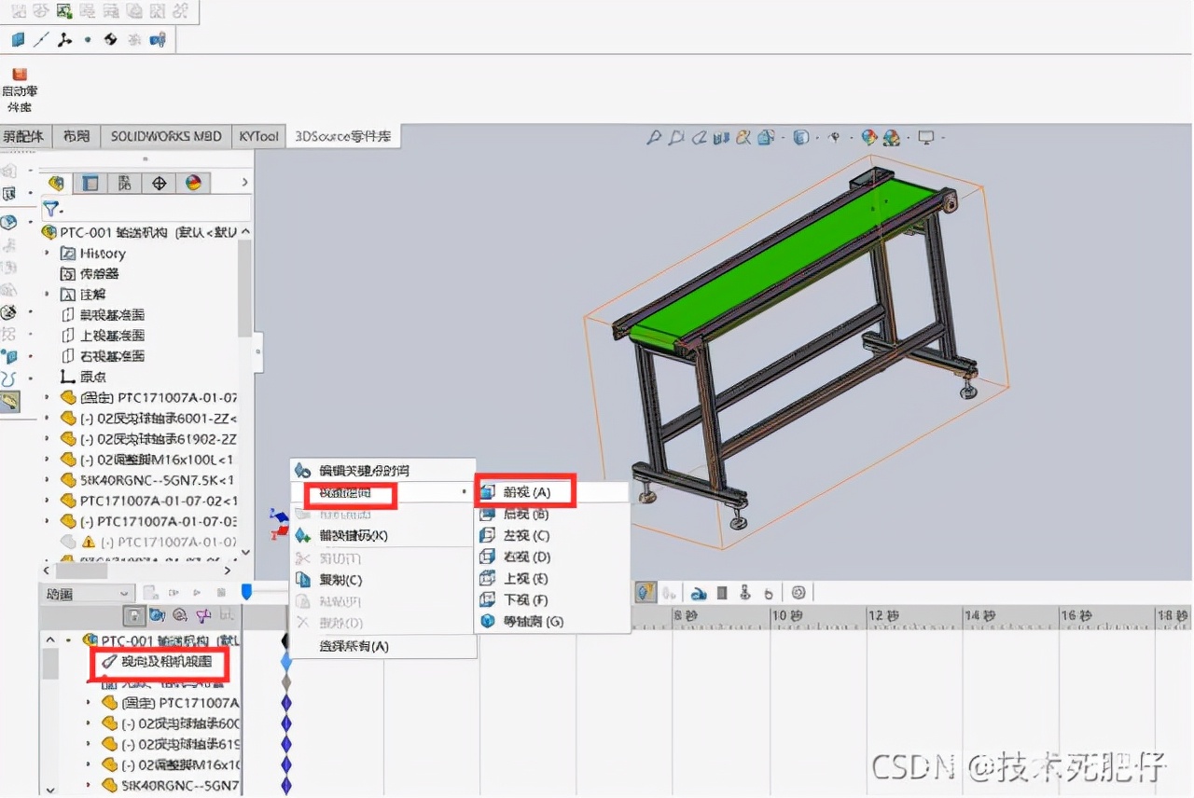
Task: Click the zoom-to-area magnifier icon
Action: [x=677, y=137]
